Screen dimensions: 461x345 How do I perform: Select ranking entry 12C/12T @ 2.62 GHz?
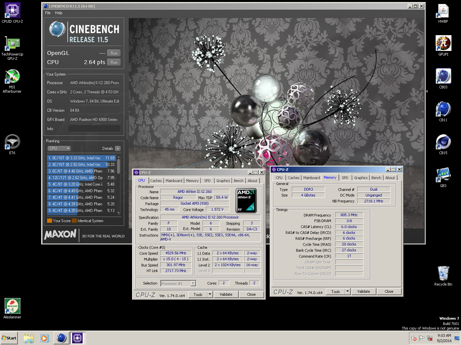click(82, 178)
